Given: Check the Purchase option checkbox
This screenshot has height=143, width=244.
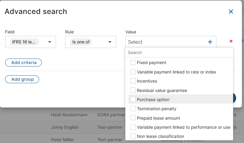Looking at the screenshot, I should click(x=133, y=100).
